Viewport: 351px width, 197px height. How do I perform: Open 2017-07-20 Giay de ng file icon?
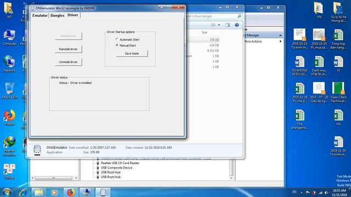(x=319, y=92)
